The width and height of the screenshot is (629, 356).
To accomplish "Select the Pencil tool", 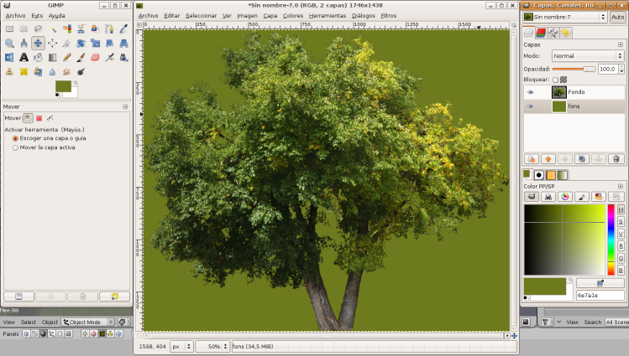I will click(66, 58).
